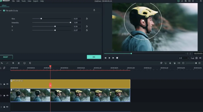Lock the audio track 1
This screenshot has width=203, height=112.
point(4,107)
